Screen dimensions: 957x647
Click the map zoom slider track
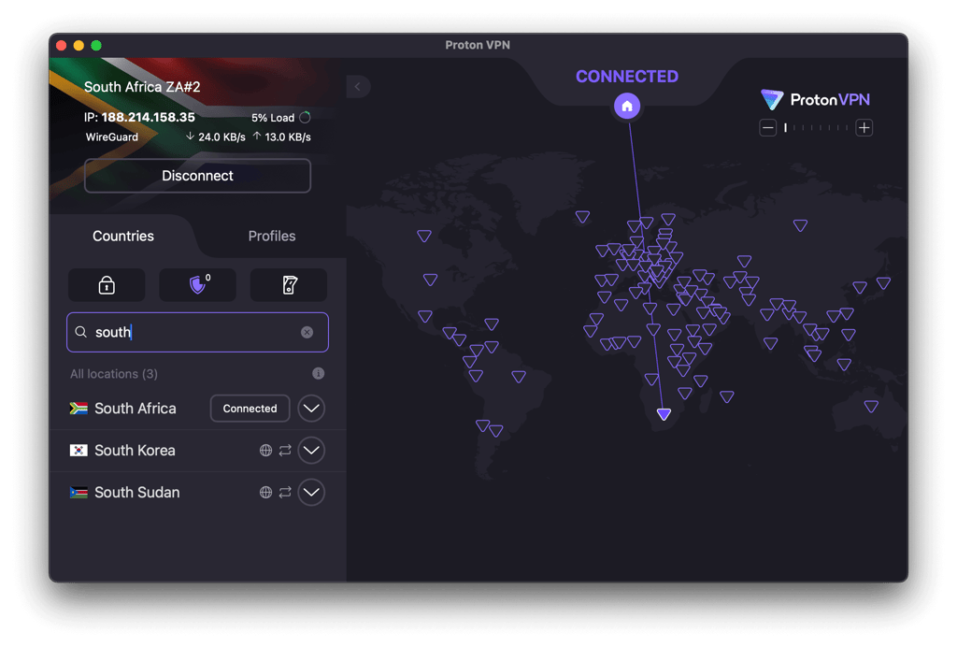(816, 127)
